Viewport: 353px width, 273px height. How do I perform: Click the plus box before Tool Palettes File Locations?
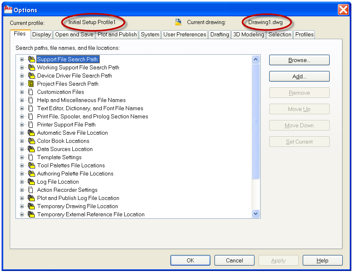pyautogui.click(x=22, y=166)
